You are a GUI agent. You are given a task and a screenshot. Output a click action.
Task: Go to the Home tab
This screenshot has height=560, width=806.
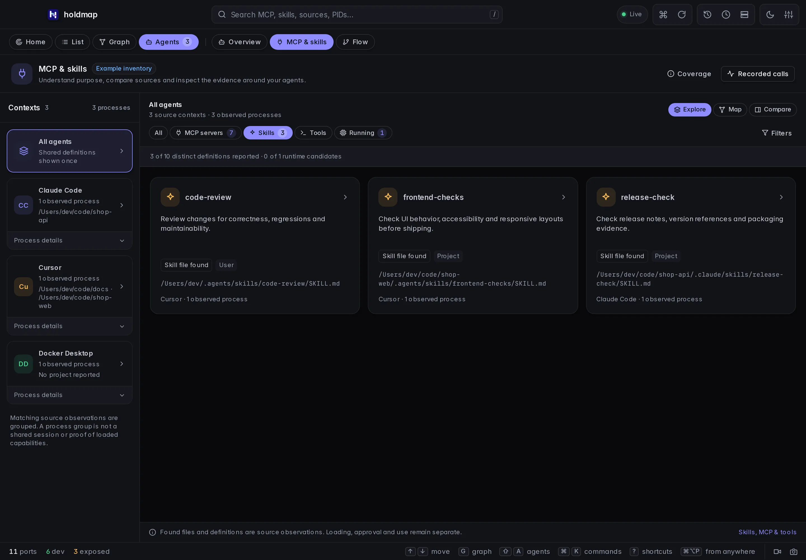coord(31,42)
